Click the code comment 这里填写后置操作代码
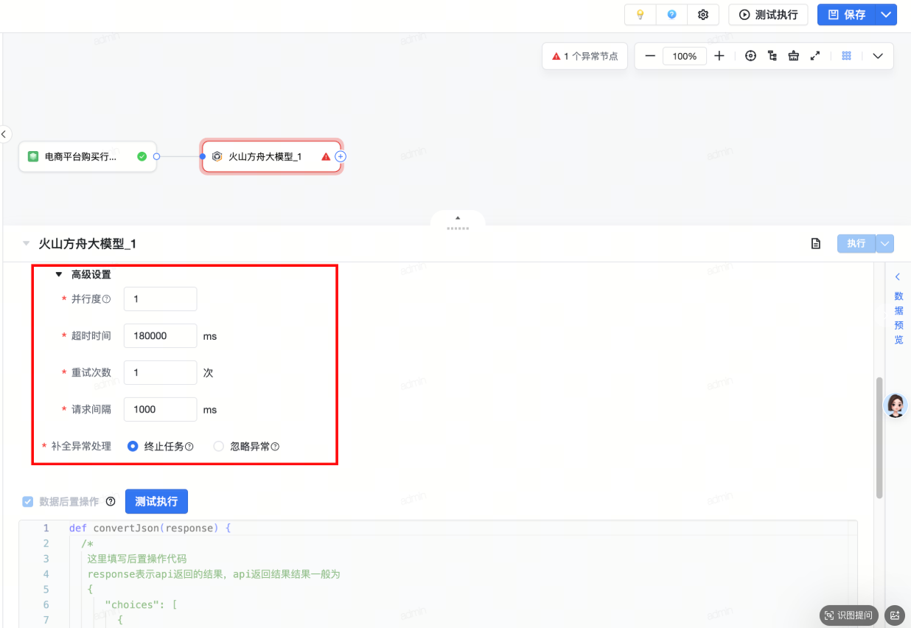 coord(137,559)
